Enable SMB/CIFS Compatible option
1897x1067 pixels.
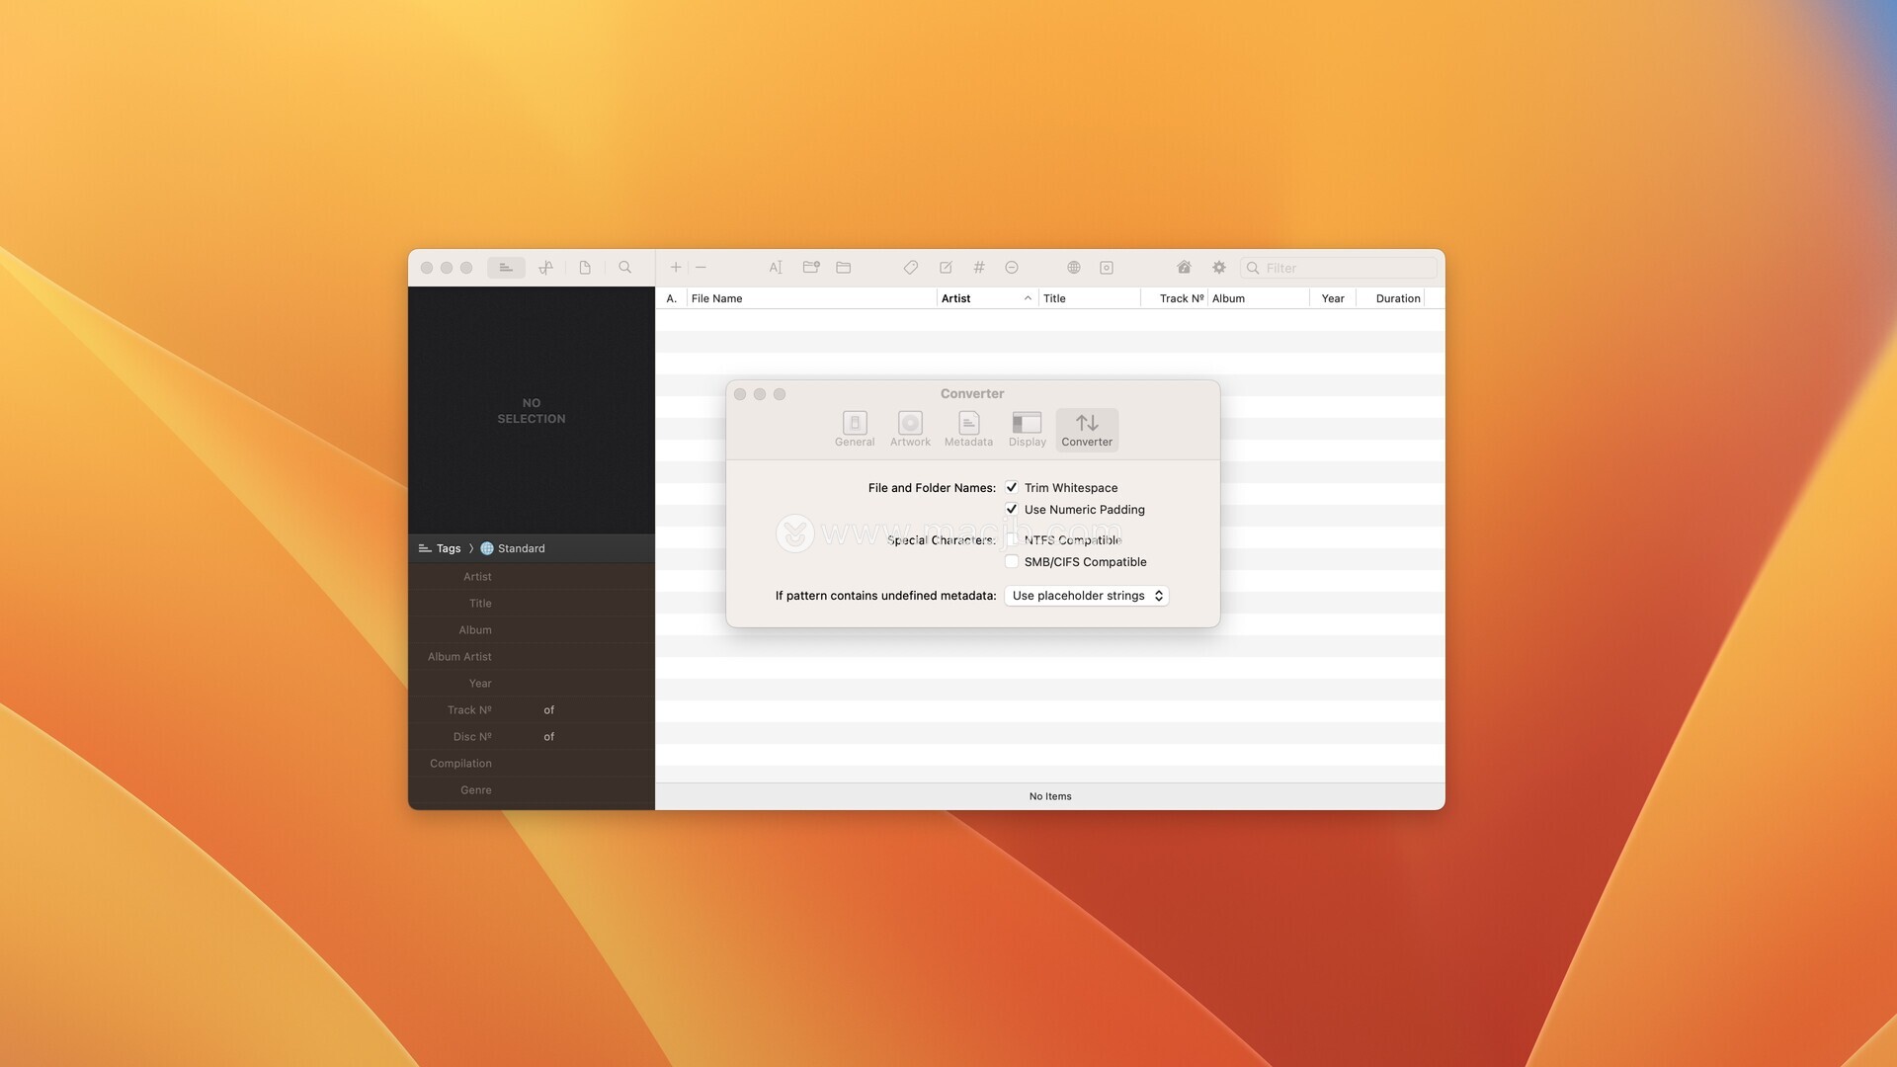pos(1012,562)
